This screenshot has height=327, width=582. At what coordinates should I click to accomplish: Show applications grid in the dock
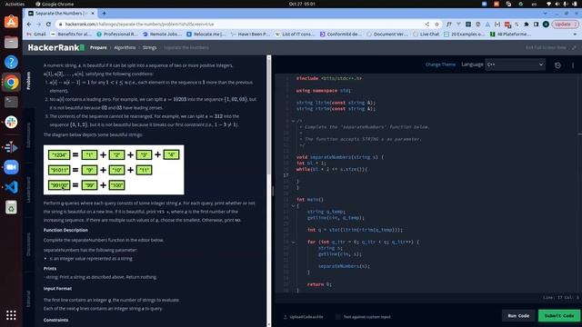click(11, 315)
